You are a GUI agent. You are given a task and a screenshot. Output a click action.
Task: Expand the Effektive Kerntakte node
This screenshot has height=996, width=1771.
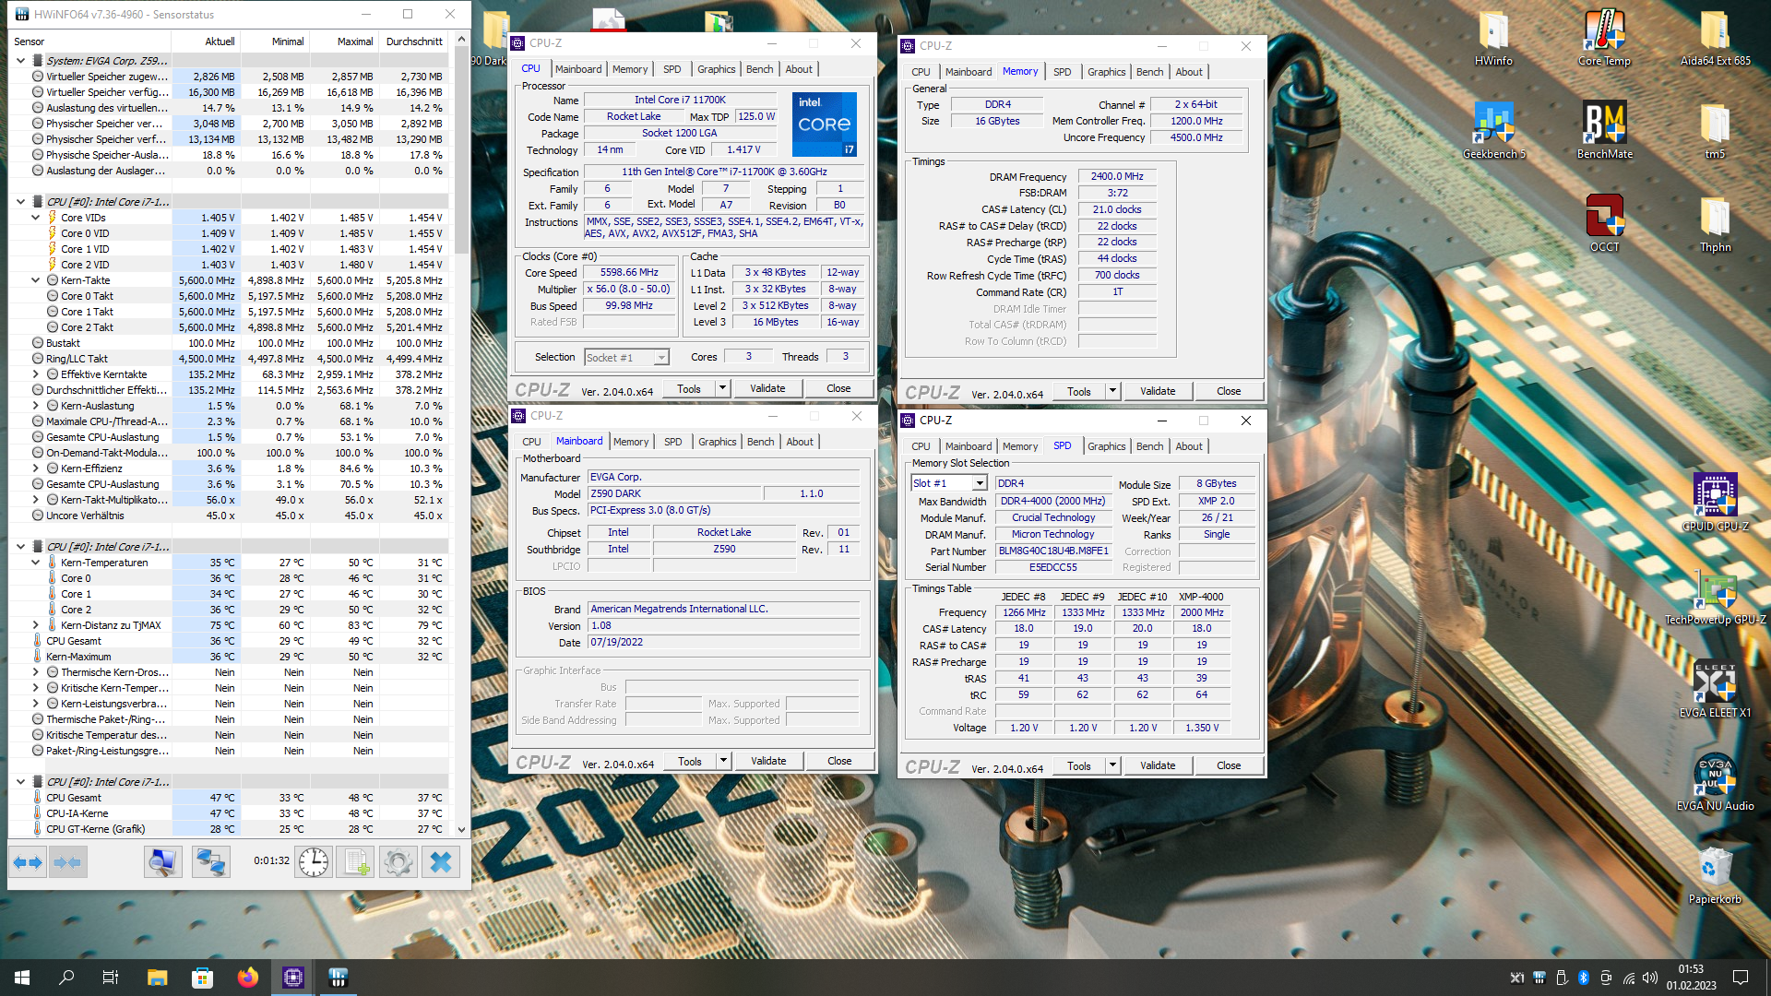(36, 374)
